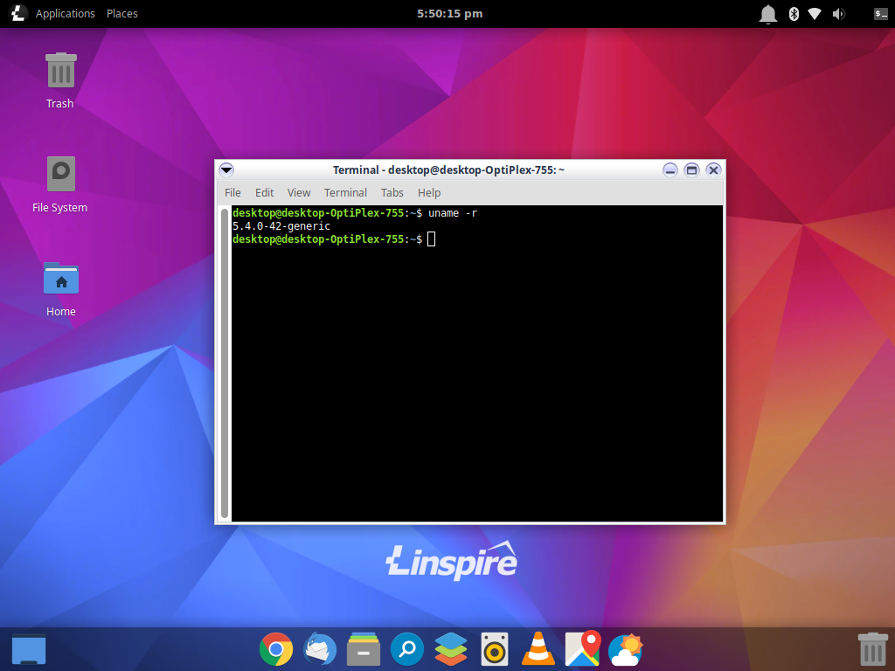895x671 pixels.
Task: Toggle Wi-Fi from the top panel
Action: (x=816, y=13)
